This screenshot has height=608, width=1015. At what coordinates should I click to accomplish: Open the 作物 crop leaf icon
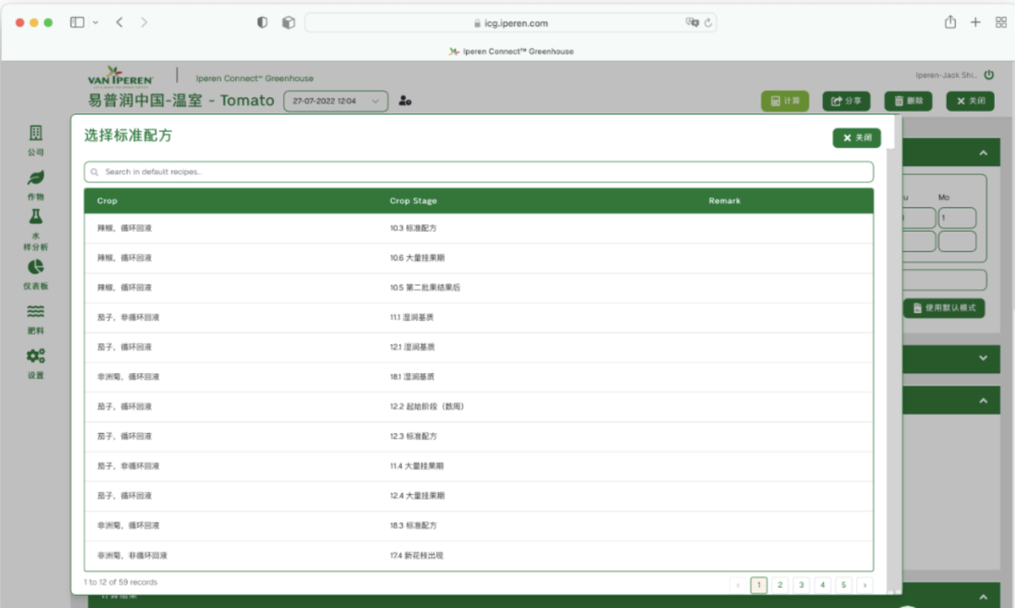(36, 178)
